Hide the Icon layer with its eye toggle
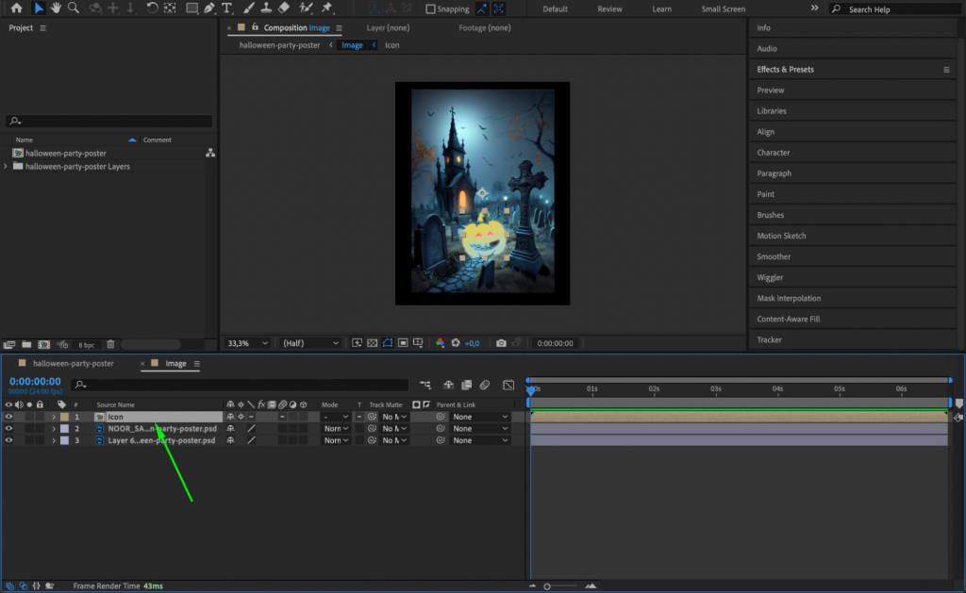This screenshot has height=593, width=966. click(x=8, y=416)
